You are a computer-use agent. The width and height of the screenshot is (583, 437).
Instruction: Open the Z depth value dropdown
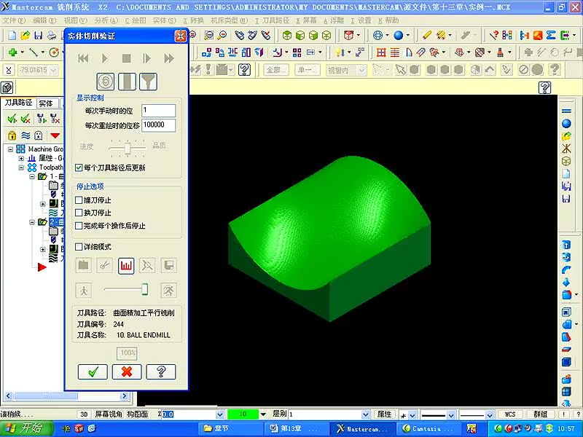click(220, 414)
